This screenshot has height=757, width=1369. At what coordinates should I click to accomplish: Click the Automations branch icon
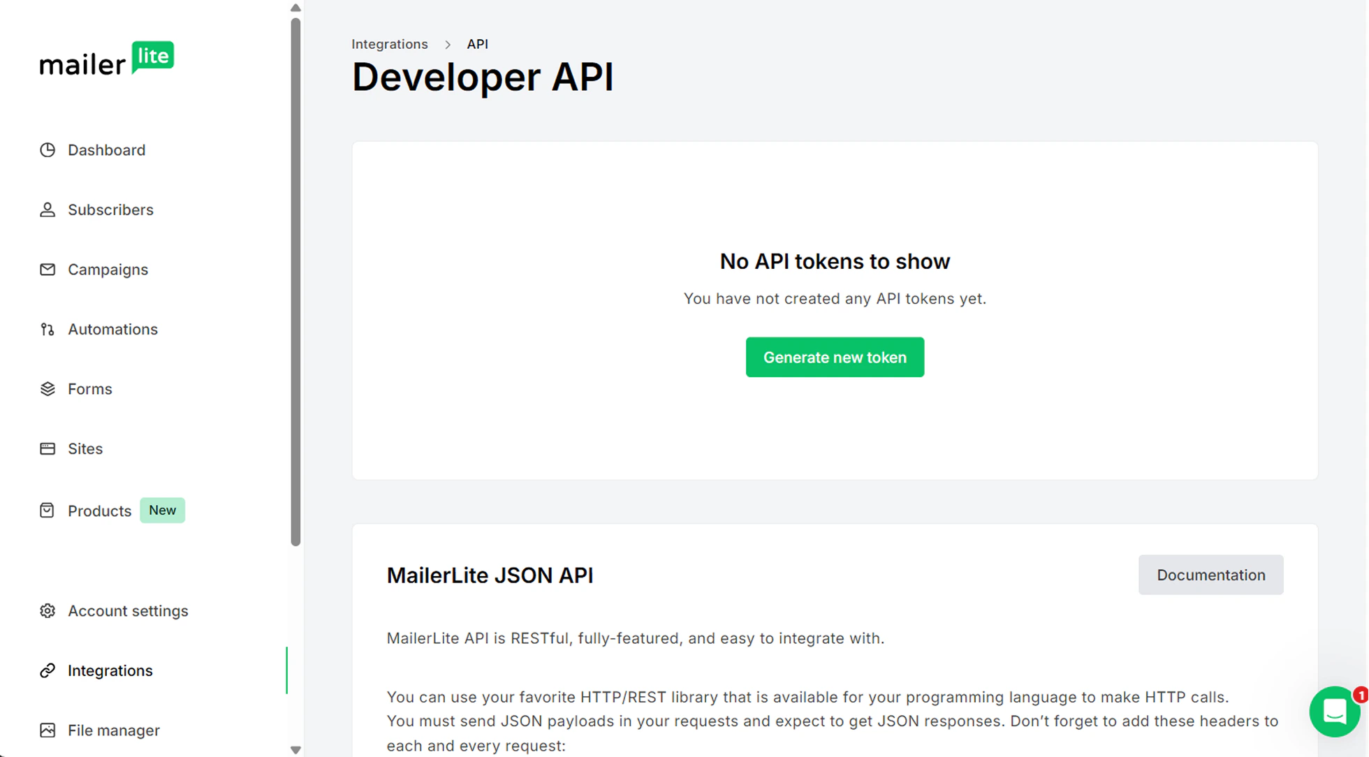pos(47,329)
